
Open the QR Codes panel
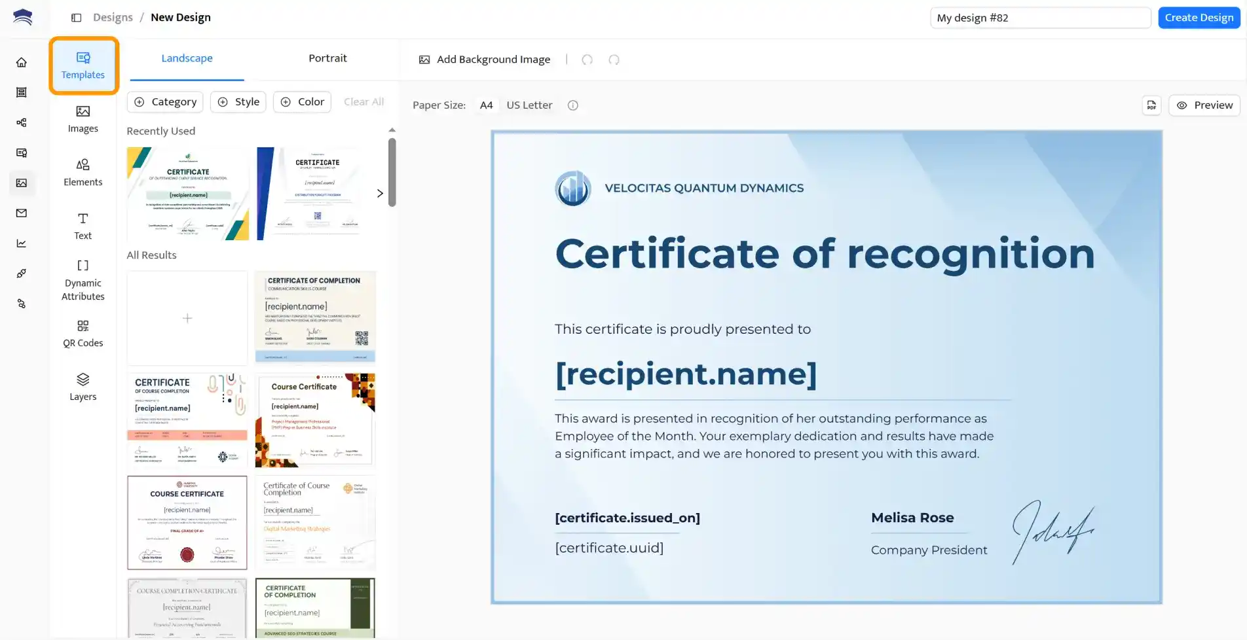pyautogui.click(x=83, y=333)
